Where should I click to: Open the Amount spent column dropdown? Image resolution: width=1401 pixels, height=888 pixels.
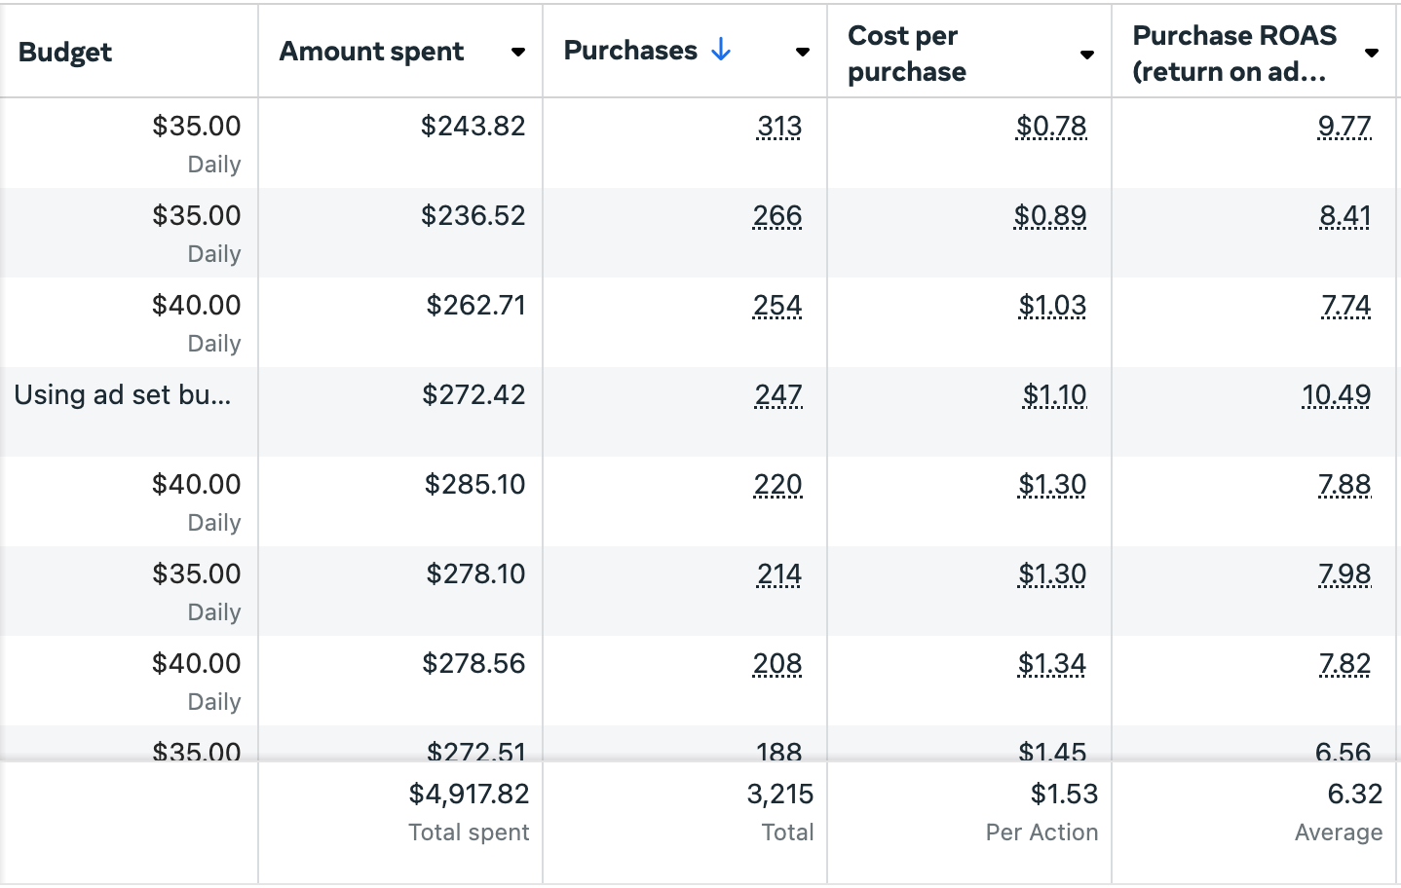[518, 53]
